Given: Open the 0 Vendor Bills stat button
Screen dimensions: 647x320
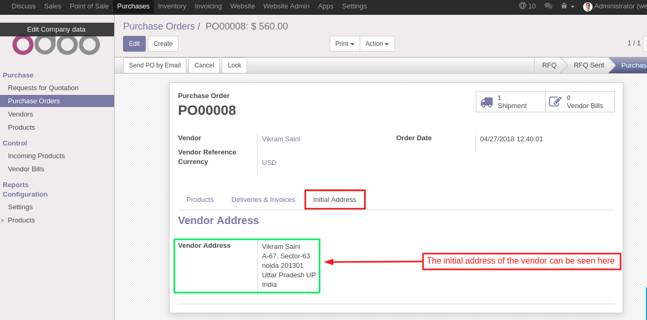Looking at the screenshot, I should pos(580,102).
